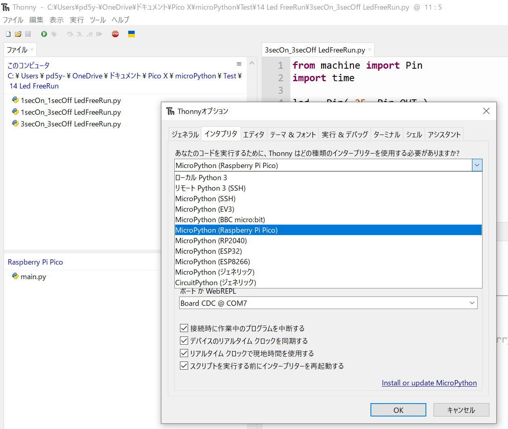Choose リモート Python 3 (SSH) option

[x=328, y=188]
